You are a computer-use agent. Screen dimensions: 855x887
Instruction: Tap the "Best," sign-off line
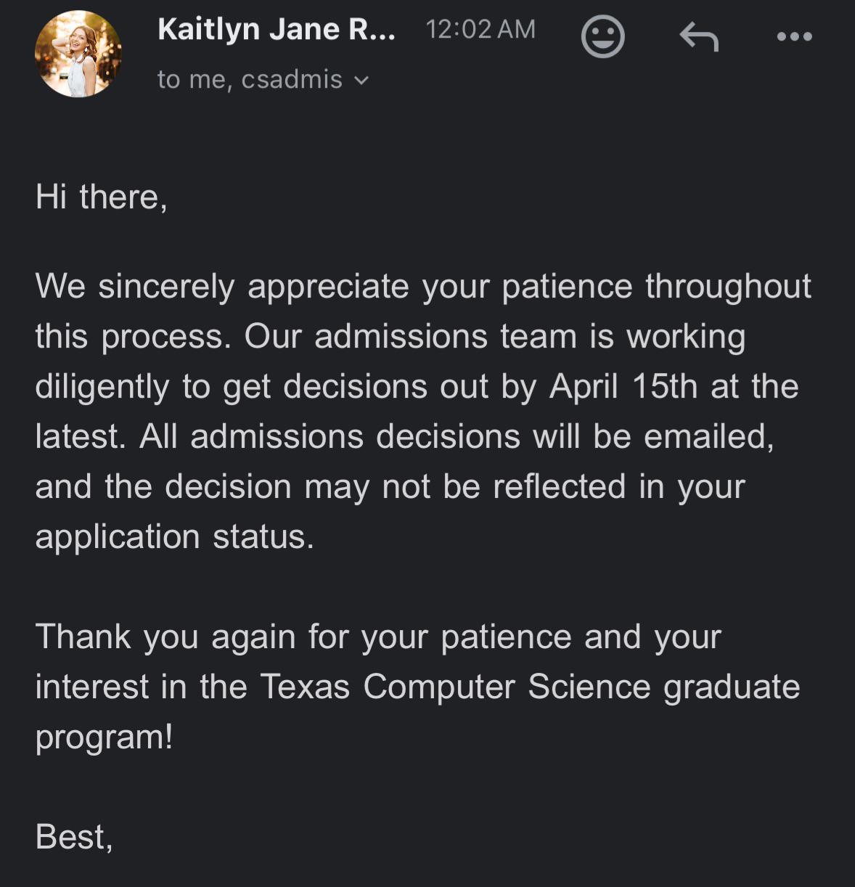pos(74,837)
